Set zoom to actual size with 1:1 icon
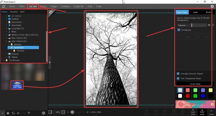Image resolution: width=216 pixels, height=116 pixels. pyautogui.click(x=63, y=112)
